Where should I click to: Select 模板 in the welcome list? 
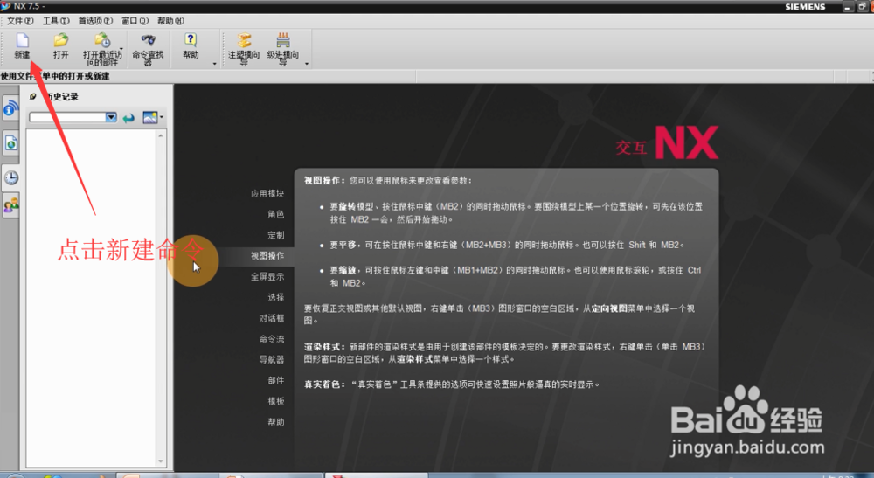pyautogui.click(x=276, y=401)
